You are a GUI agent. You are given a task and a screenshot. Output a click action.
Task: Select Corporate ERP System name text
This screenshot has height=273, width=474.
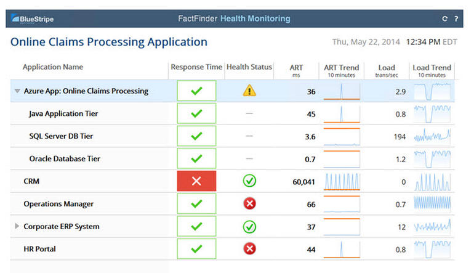coord(62,226)
